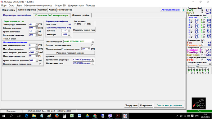The image size is (212, 119).
Task: Open Google Drive from taskbar
Action: 87,116
